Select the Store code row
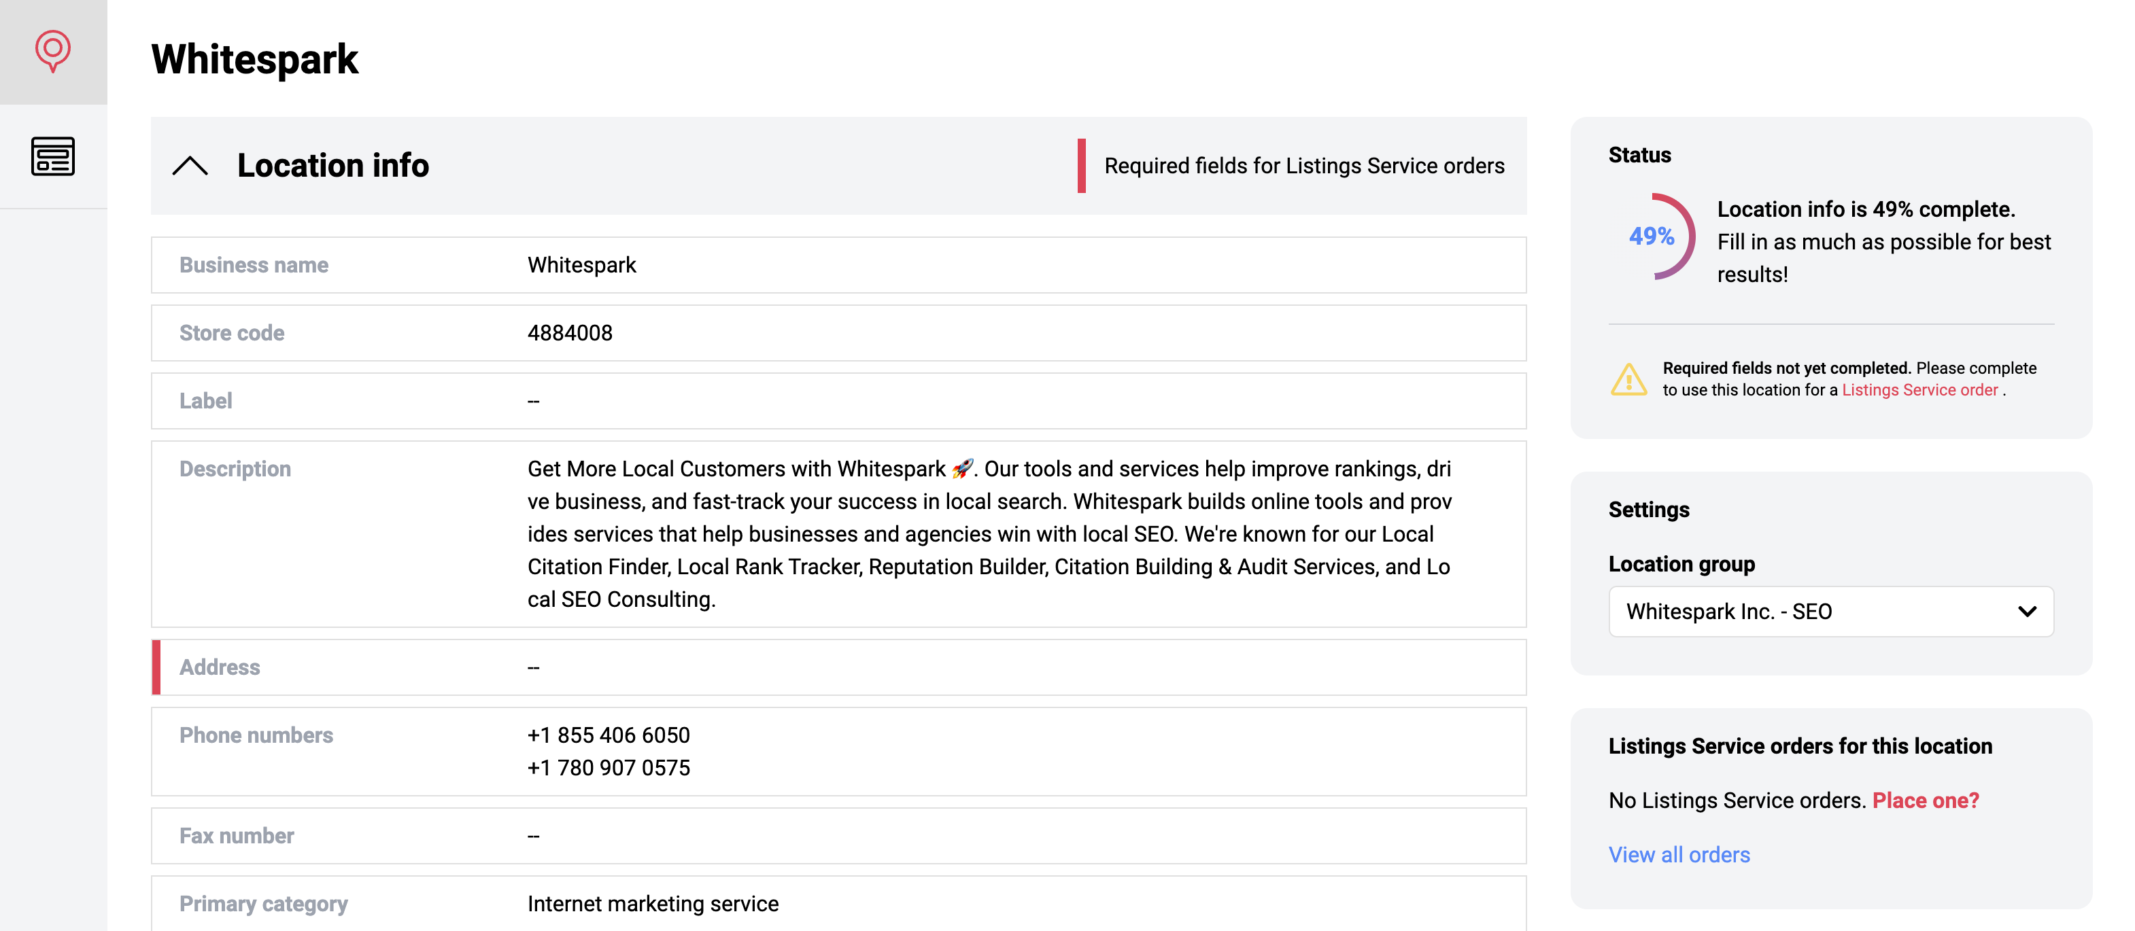This screenshot has height=931, width=2135. (838, 333)
